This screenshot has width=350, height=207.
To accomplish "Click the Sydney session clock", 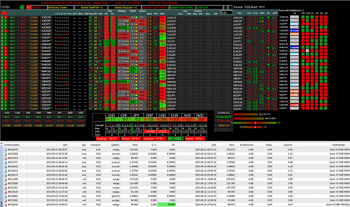I will 108,139.
